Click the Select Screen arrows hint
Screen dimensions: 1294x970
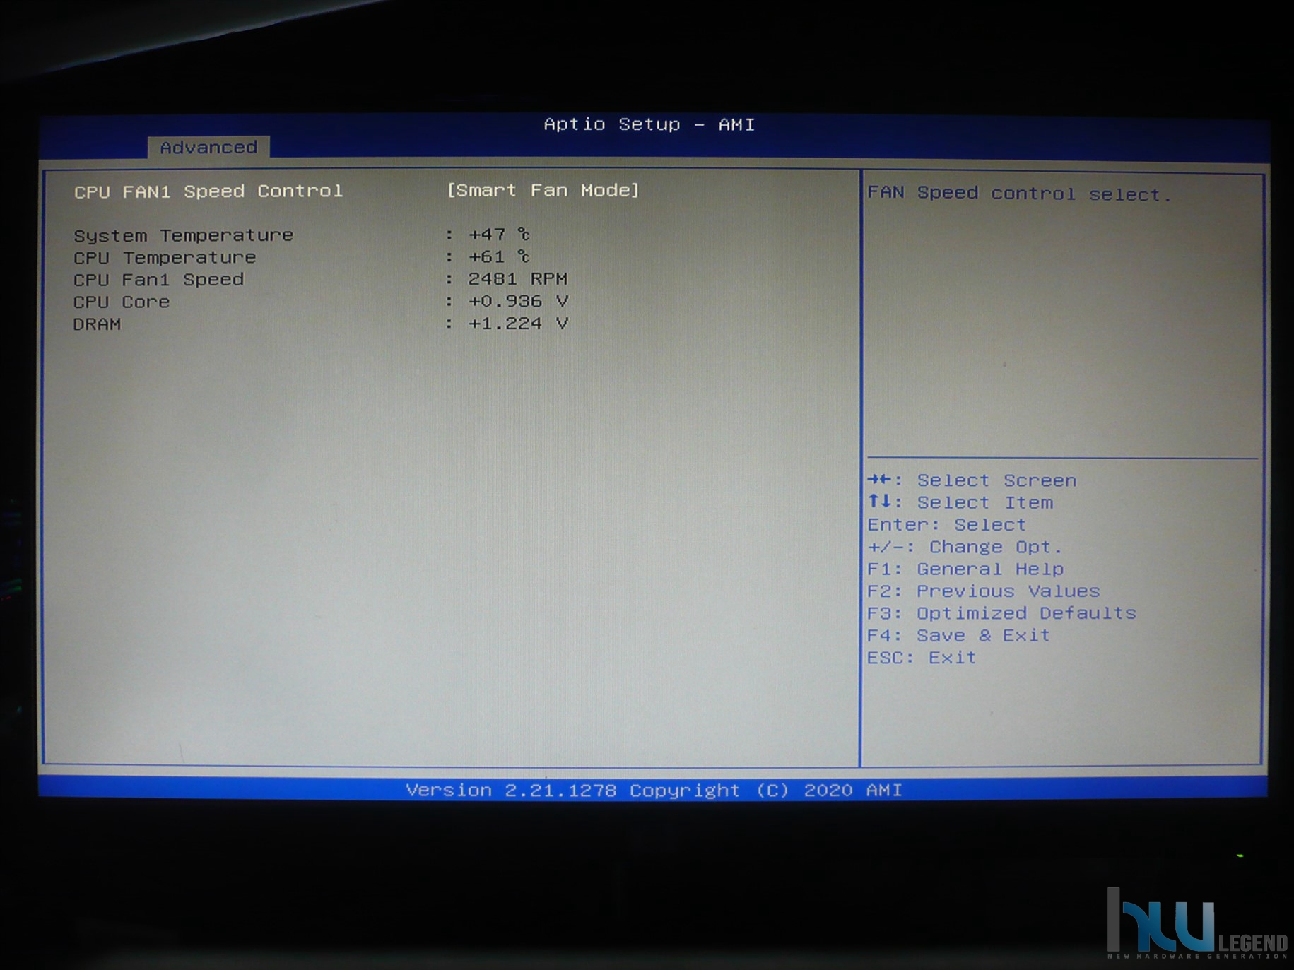pos(972,480)
